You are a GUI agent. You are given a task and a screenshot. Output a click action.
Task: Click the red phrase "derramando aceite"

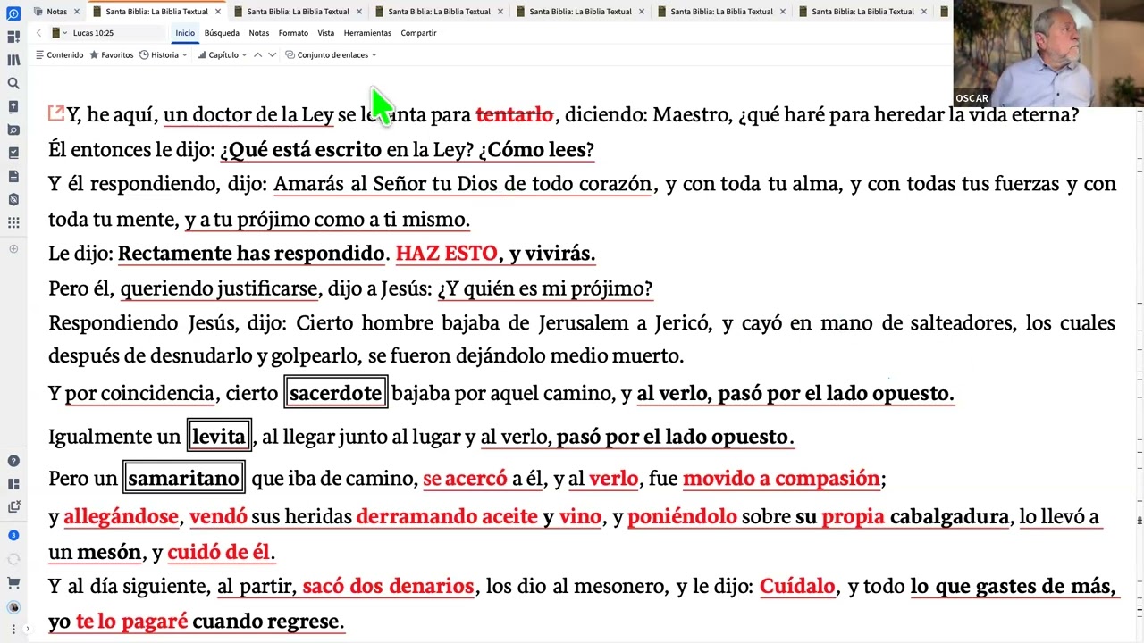tap(447, 517)
